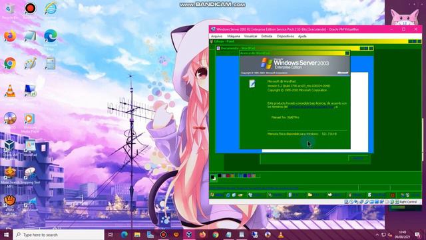Select the Calculator desktop shortcut

coord(51,63)
